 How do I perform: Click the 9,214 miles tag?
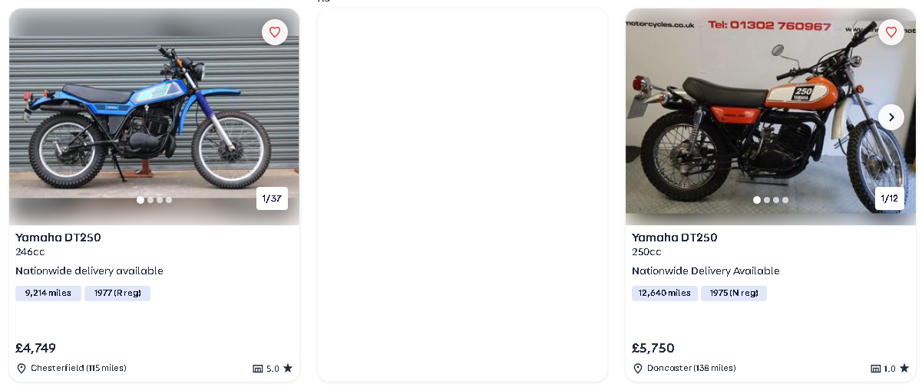(x=48, y=293)
